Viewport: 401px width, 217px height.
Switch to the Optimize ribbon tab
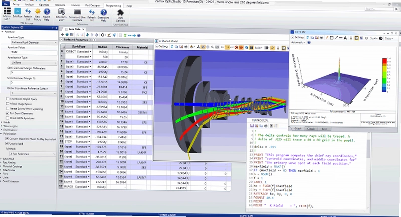[x=44, y=5]
